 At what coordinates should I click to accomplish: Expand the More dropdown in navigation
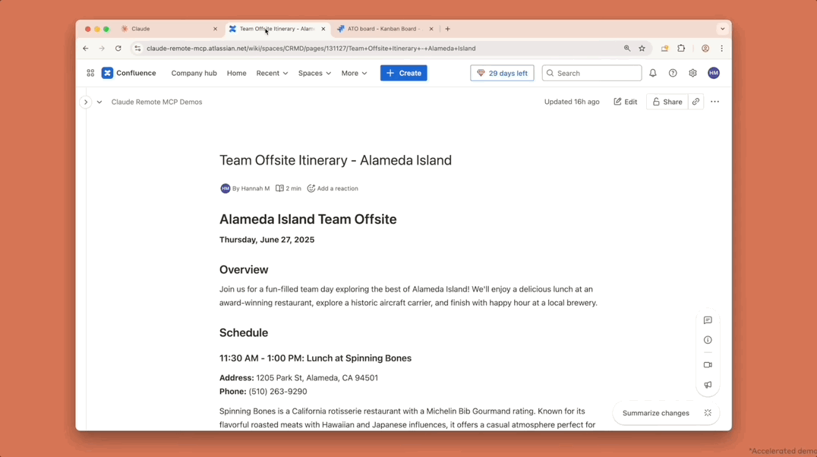354,73
